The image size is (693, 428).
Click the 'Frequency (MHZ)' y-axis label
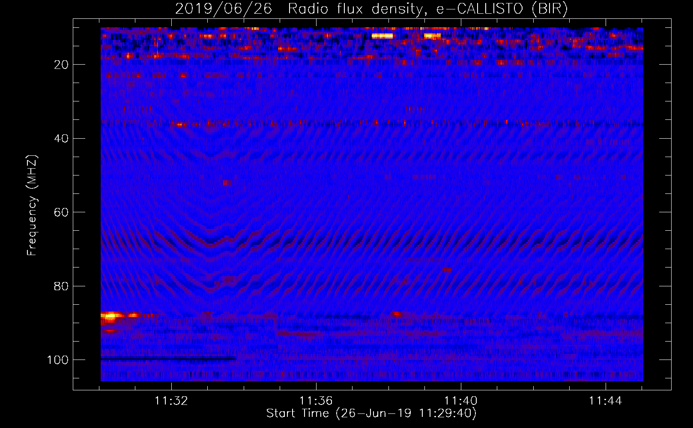(x=32, y=205)
